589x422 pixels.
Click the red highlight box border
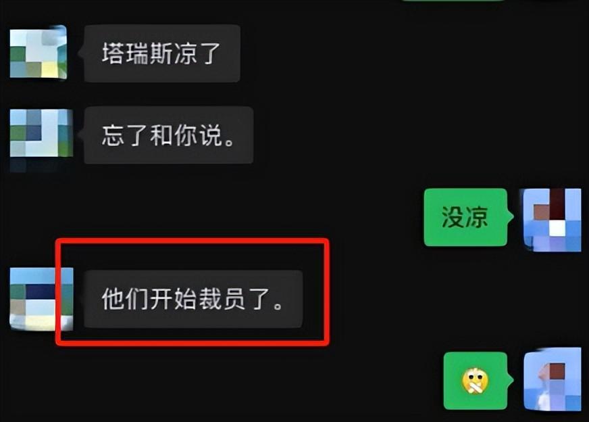[193, 241]
